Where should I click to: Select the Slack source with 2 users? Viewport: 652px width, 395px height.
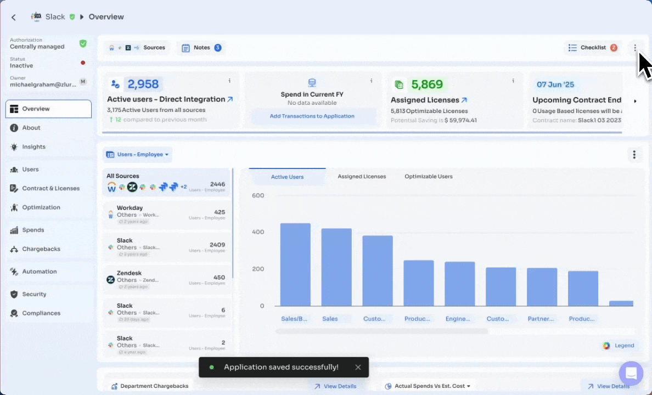pos(166,345)
